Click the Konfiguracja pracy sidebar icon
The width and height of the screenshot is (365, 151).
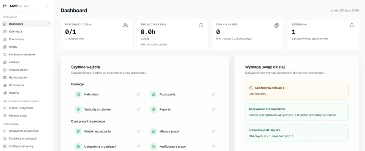click(x=5, y=146)
